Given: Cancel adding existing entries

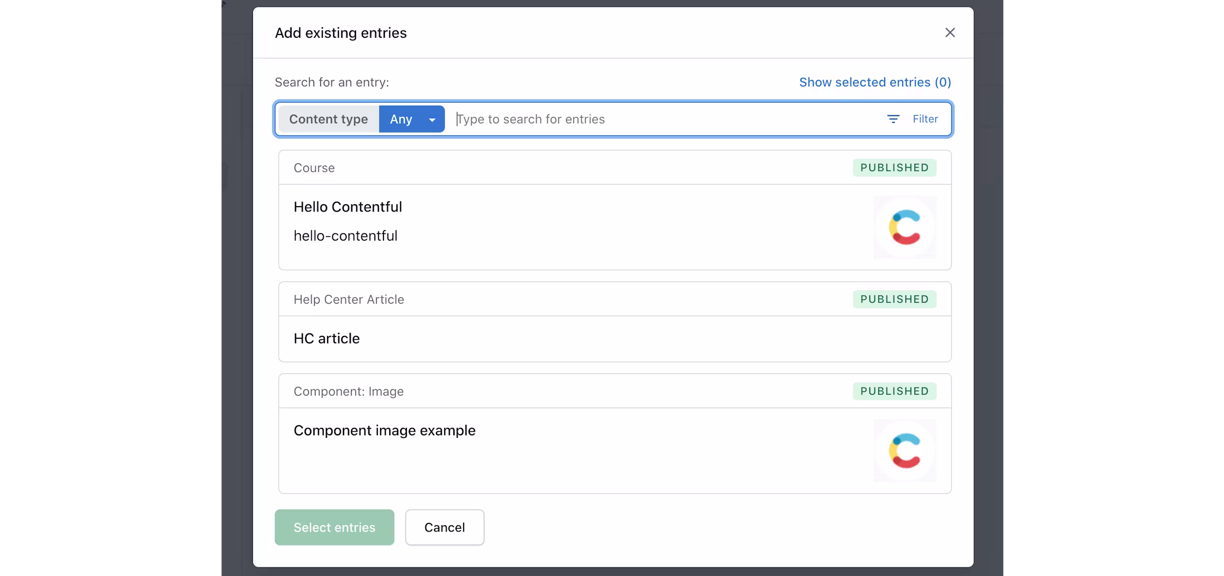Looking at the screenshot, I should coord(445,527).
